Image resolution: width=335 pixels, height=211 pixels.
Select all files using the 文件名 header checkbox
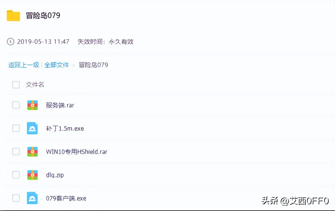(x=16, y=85)
